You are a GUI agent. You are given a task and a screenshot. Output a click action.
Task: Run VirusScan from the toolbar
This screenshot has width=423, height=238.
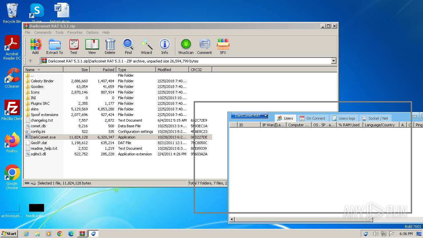(186, 47)
